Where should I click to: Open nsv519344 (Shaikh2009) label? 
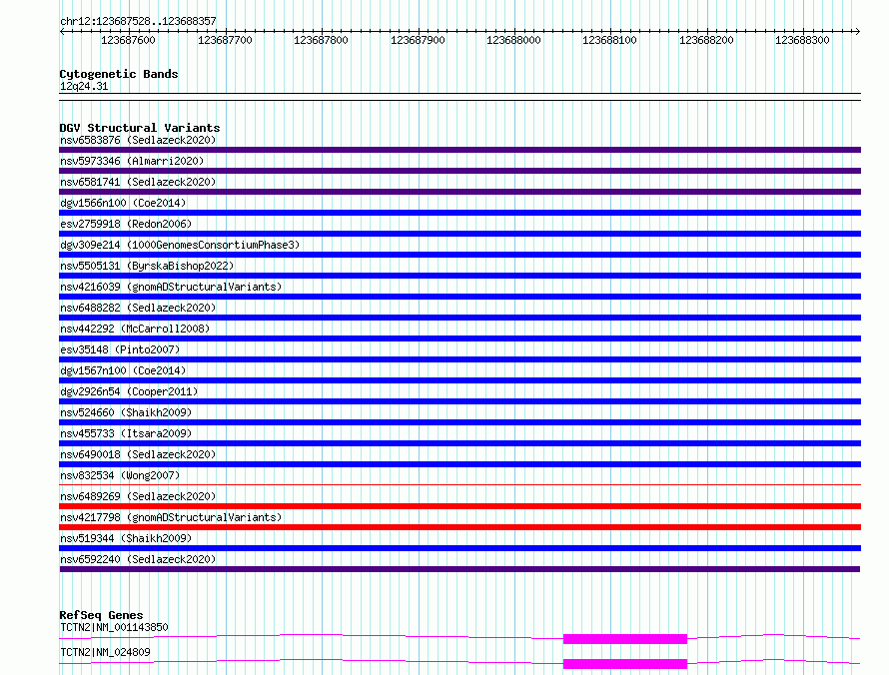pyautogui.click(x=126, y=538)
